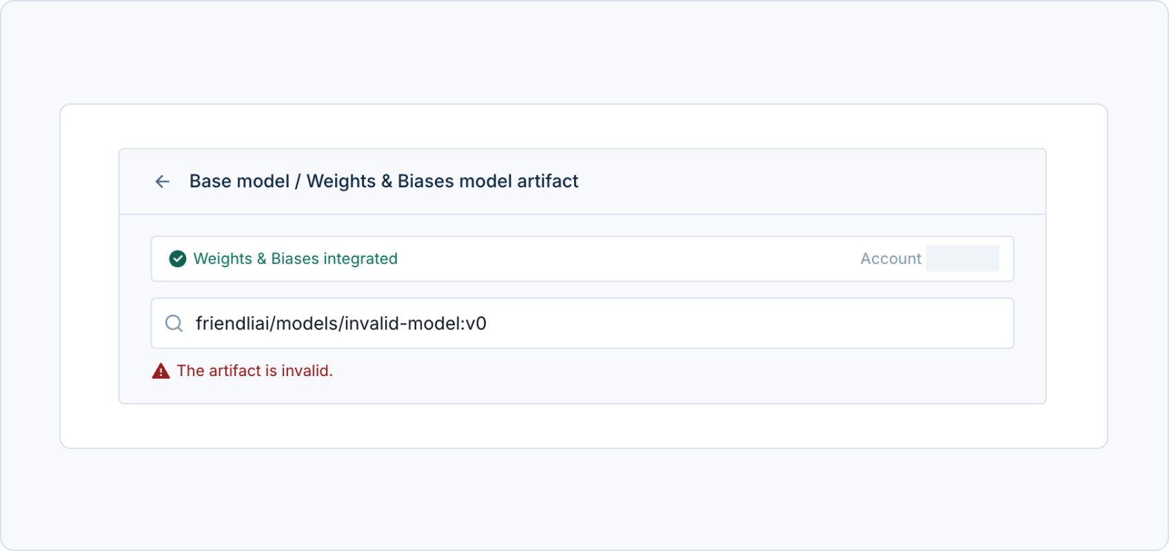Click the 'Weights & Biases integrated' label
This screenshot has height=551, width=1169.
pos(295,259)
